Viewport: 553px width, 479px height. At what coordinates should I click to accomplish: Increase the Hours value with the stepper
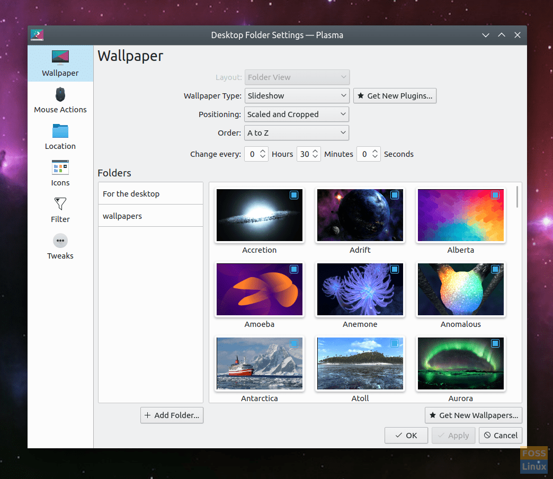263,150
